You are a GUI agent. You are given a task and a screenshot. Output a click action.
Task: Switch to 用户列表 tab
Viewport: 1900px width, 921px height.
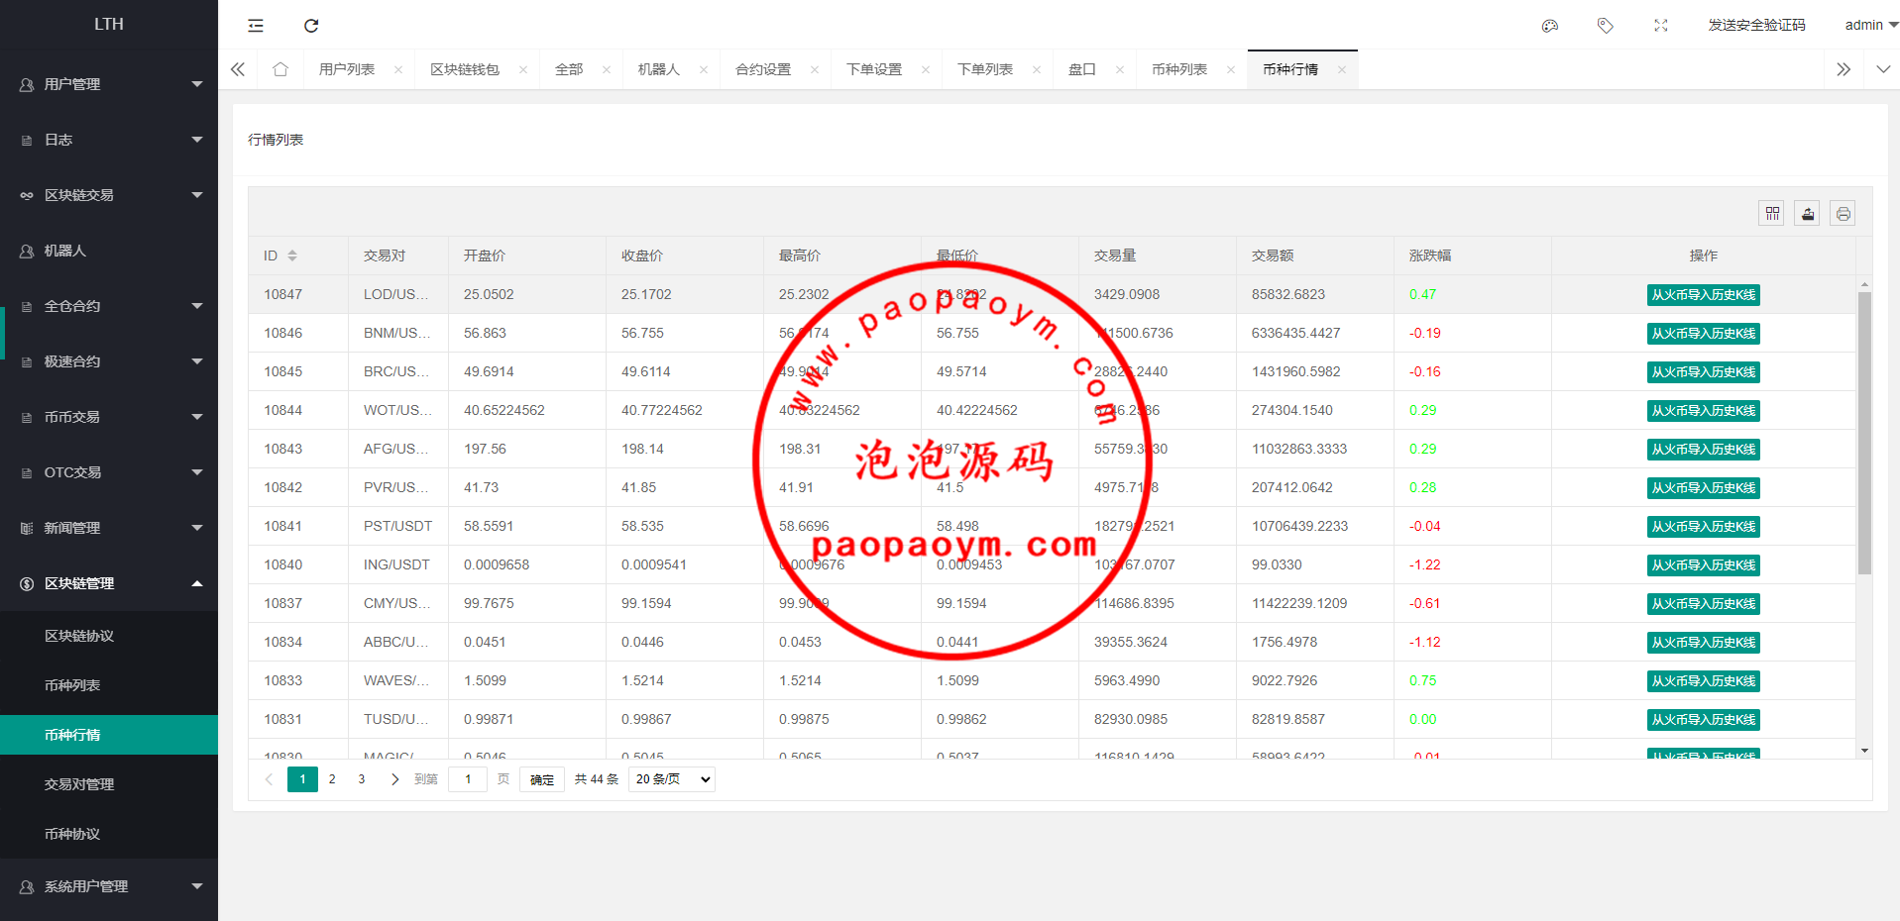[x=347, y=69]
